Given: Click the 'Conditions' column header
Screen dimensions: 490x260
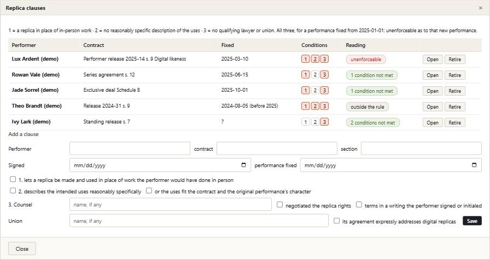Looking at the screenshot, I should [x=314, y=45].
